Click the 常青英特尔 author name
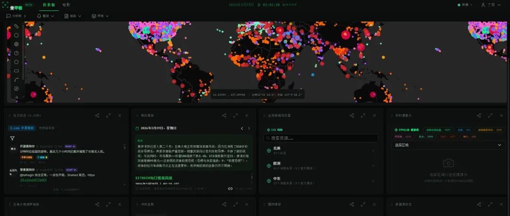Screen dimensions: 510x216 [27, 170]
